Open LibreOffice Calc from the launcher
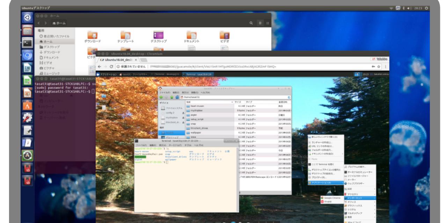The height and width of the screenshot is (223, 447). click(28, 81)
